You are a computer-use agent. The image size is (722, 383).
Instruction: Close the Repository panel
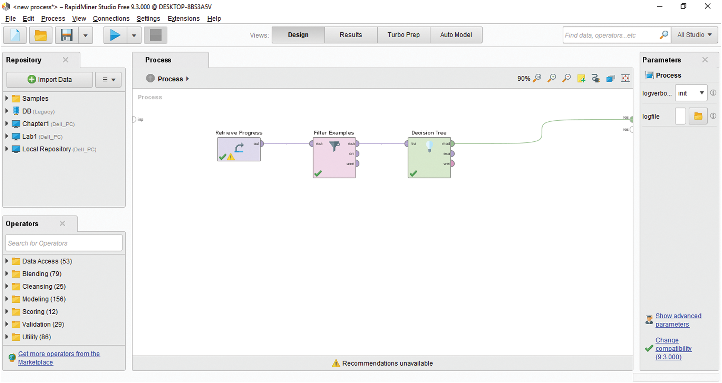[x=66, y=60]
